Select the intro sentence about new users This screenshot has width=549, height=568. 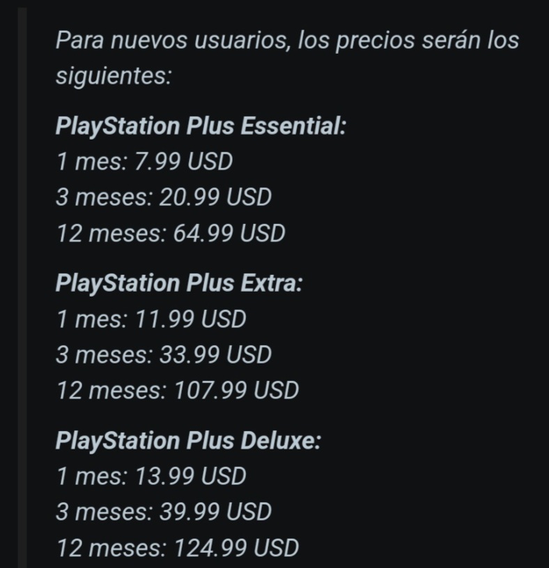coord(287,58)
